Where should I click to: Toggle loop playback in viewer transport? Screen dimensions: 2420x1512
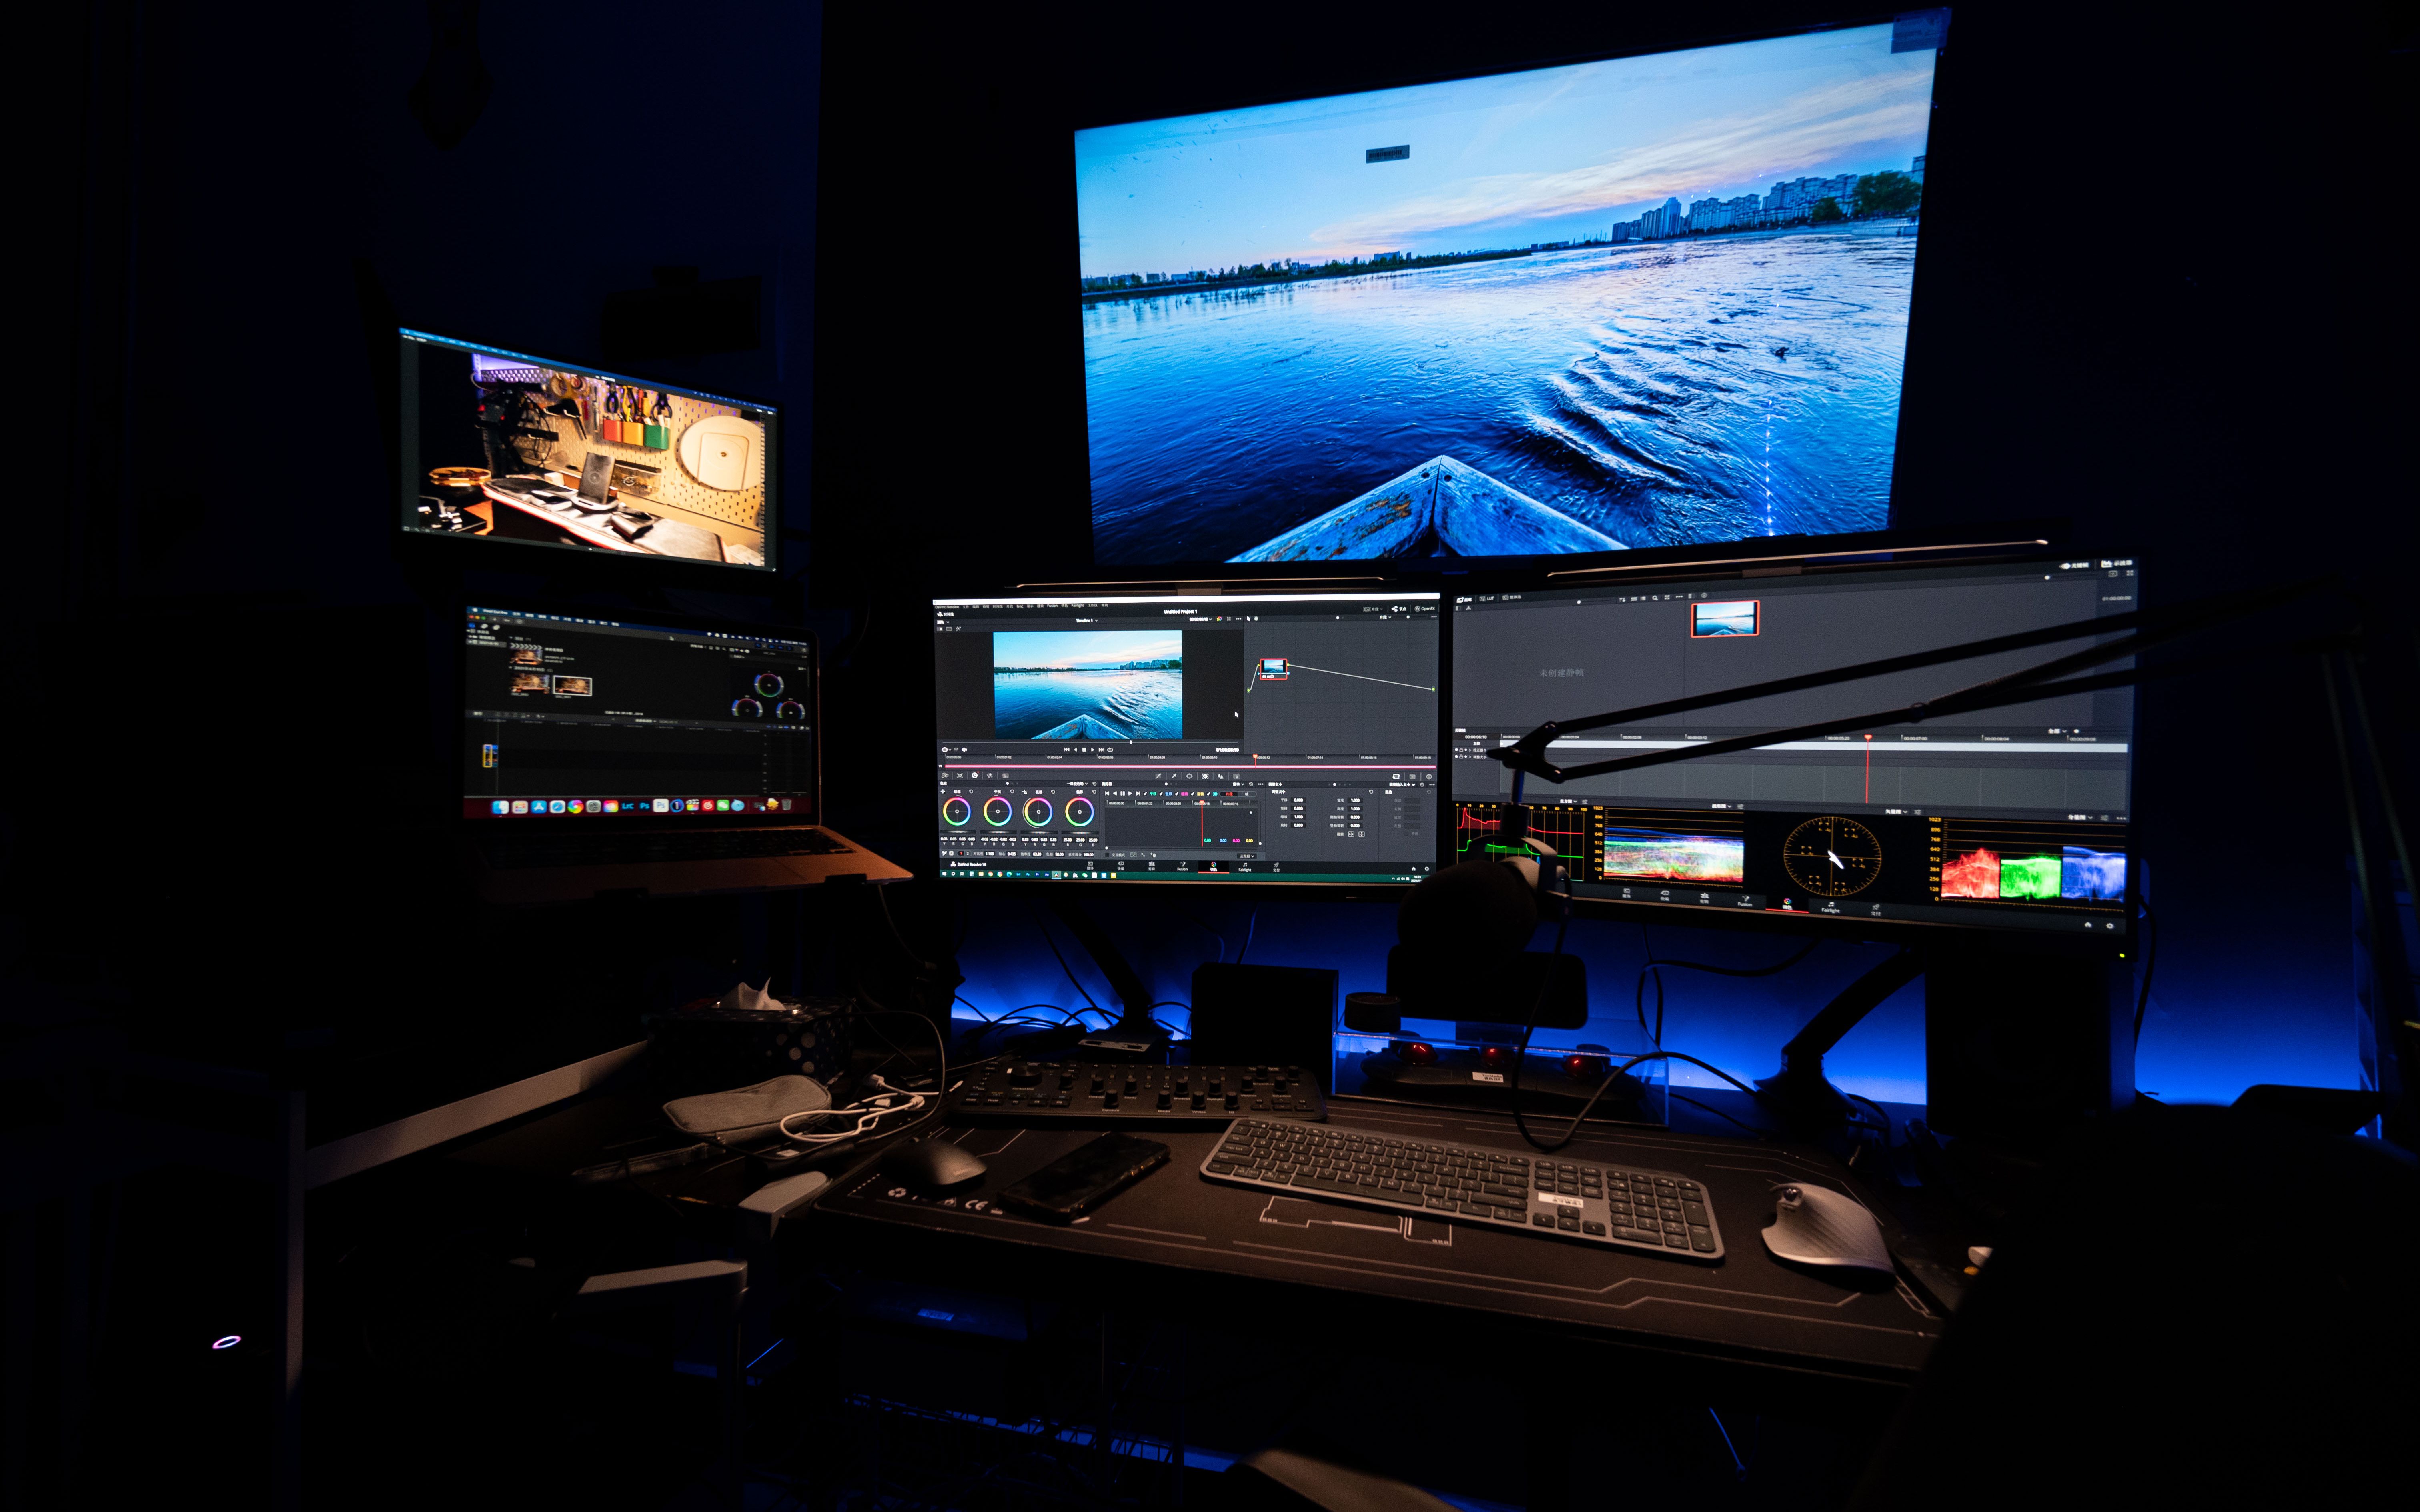1110,750
